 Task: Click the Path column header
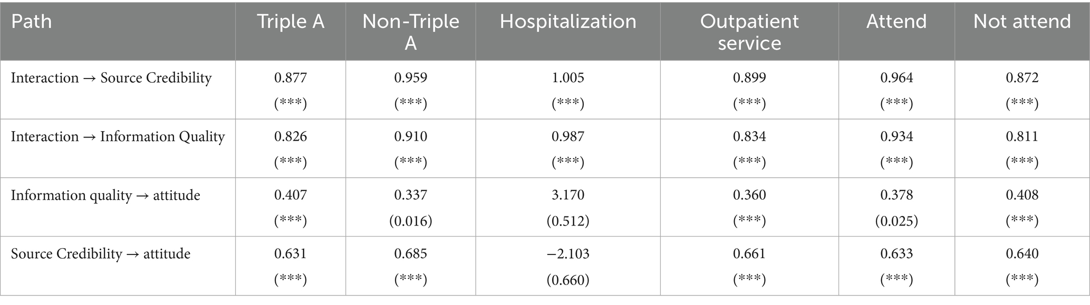[x=32, y=22]
